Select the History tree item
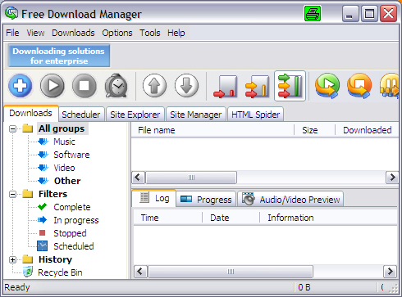 55,259
